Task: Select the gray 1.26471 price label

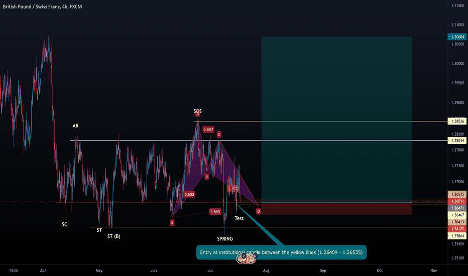Action: click(457, 208)
